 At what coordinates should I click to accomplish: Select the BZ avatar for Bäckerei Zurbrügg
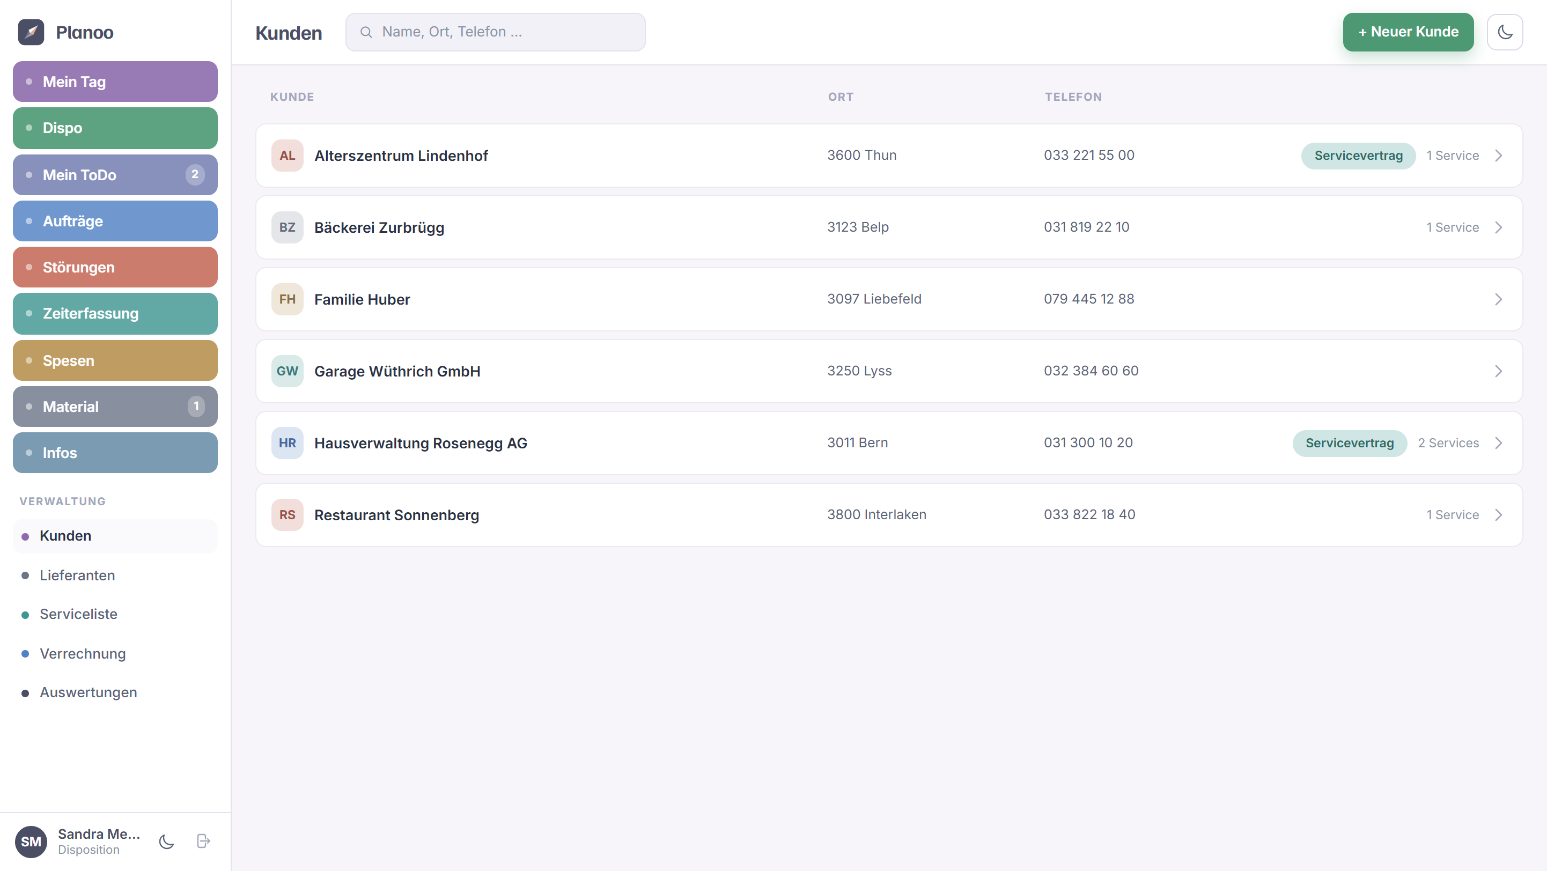(x=287, y=227)
